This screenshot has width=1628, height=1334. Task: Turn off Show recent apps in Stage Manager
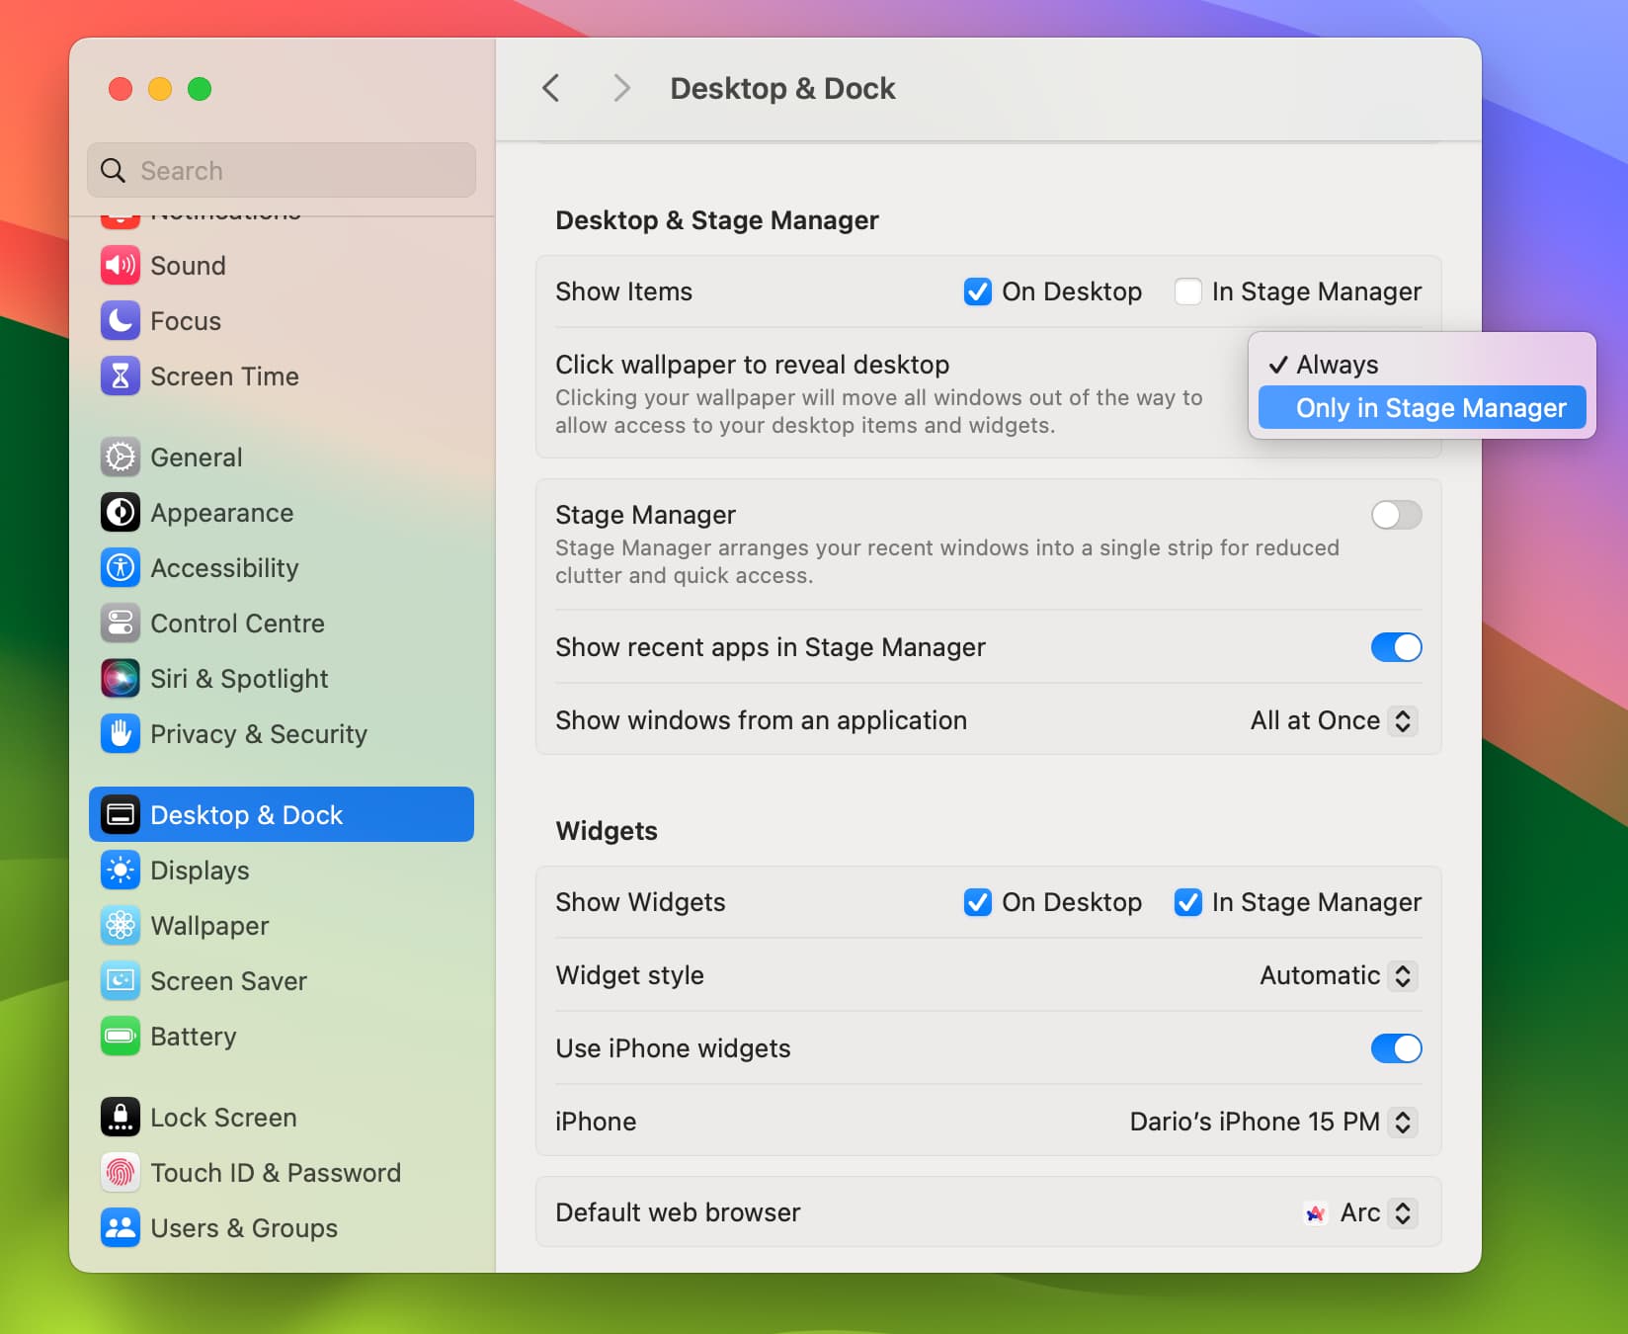1397,647
